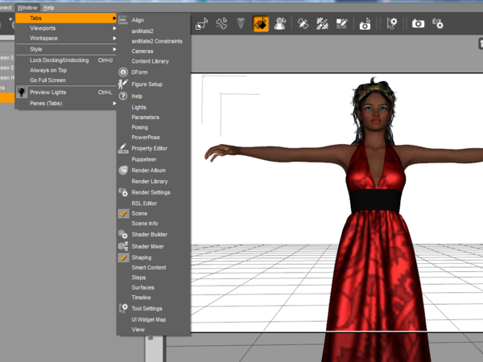Expand the Panes (Tabs) submenu
483x362 pixels.
[66, 103]
